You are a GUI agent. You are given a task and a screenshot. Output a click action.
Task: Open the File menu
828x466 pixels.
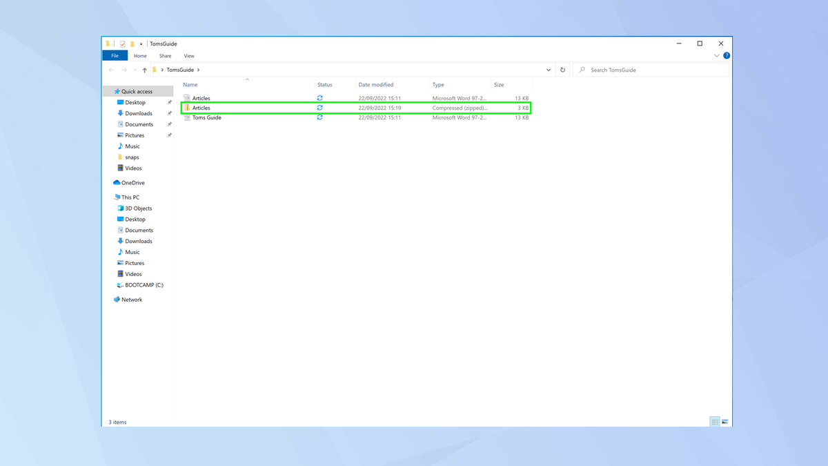click(x=115, y=55)
